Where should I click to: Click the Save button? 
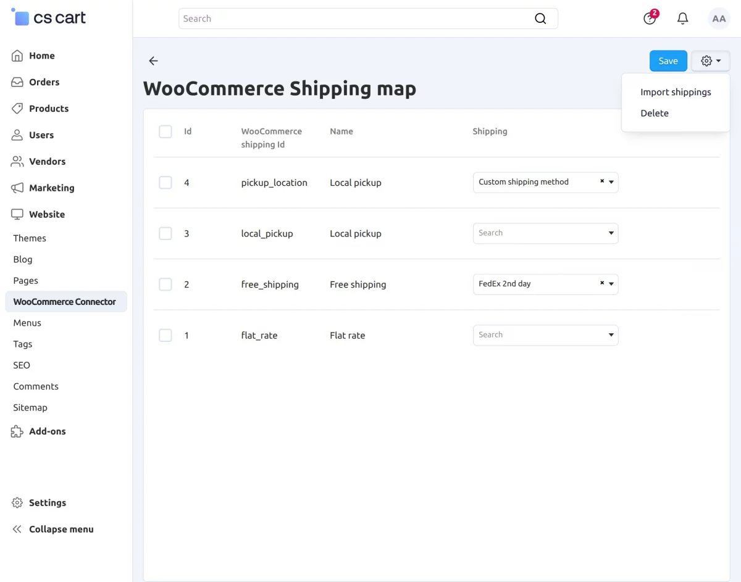(x=668, y=61)
